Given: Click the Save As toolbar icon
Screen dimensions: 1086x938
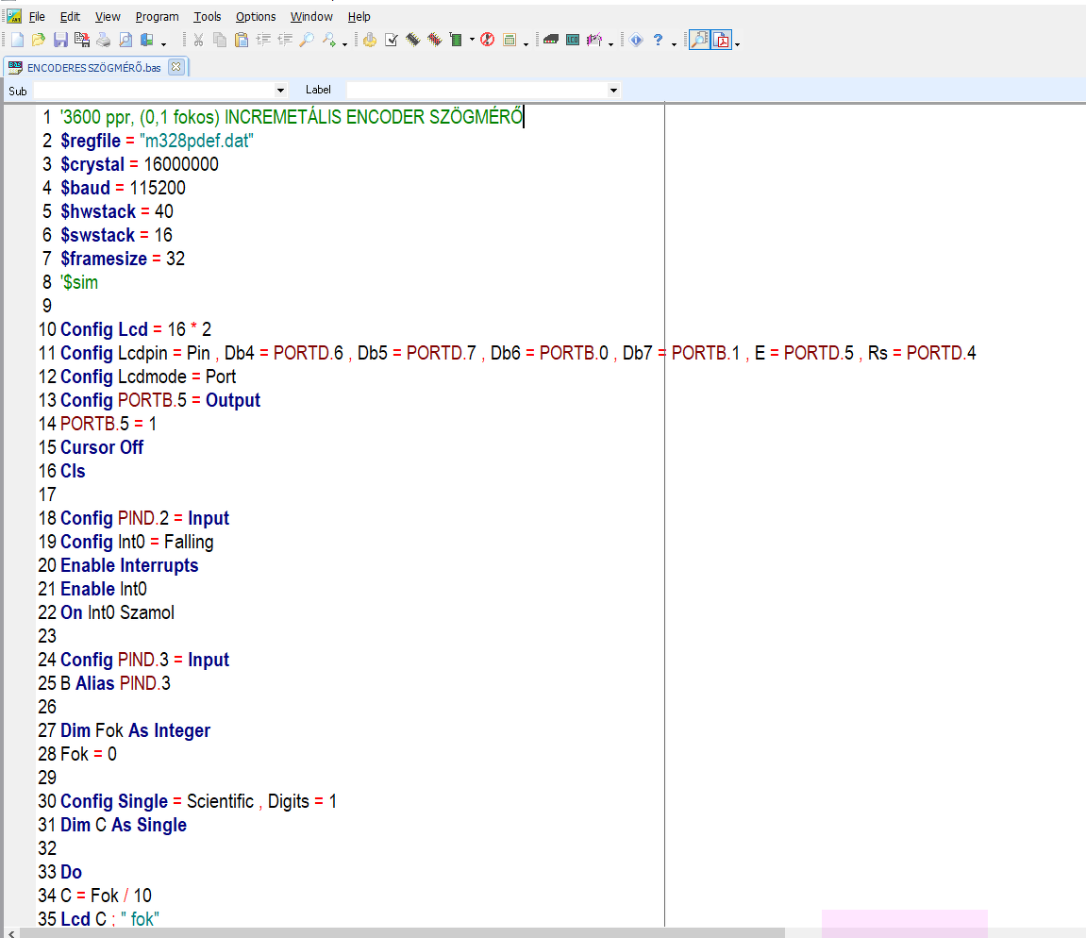Looking at the screenshot, I should tap(82, 41).
